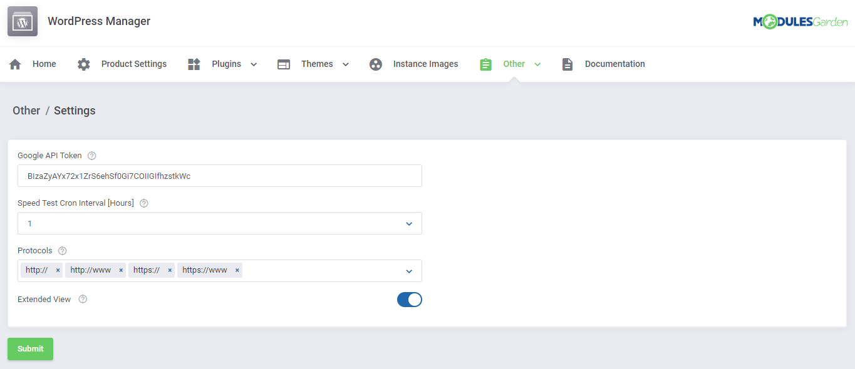Click the green Submit button

pos(30,349)
